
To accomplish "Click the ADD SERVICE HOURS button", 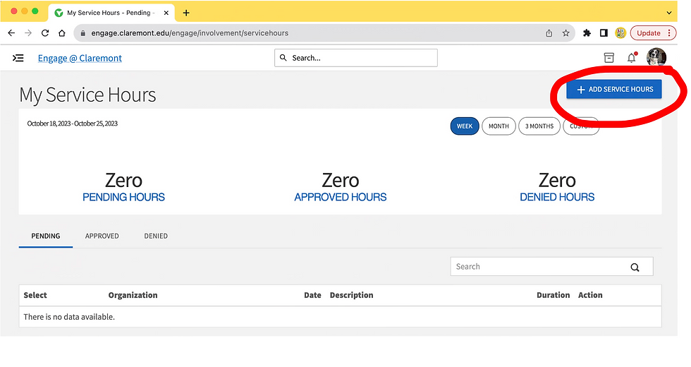I will coord(614,89).
